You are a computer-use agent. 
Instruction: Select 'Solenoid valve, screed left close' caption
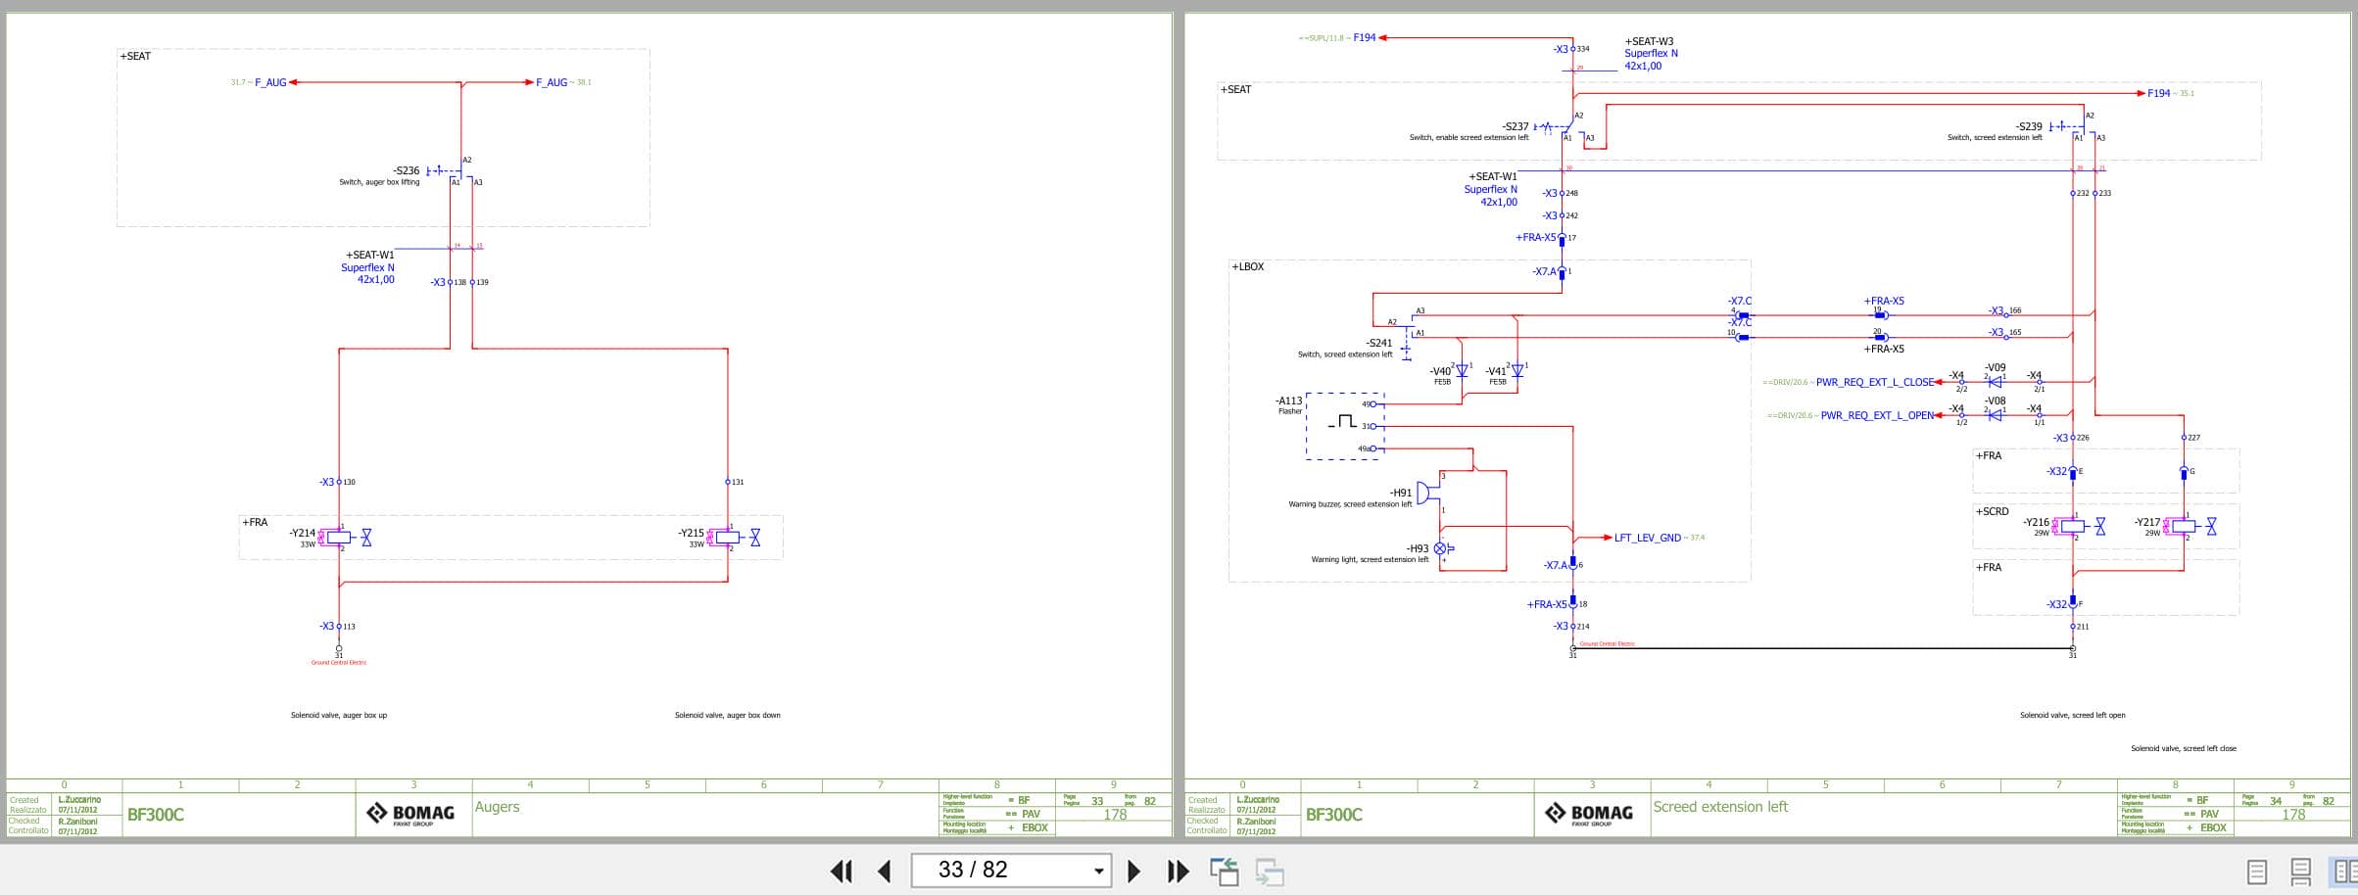[x=2184, y=748]
